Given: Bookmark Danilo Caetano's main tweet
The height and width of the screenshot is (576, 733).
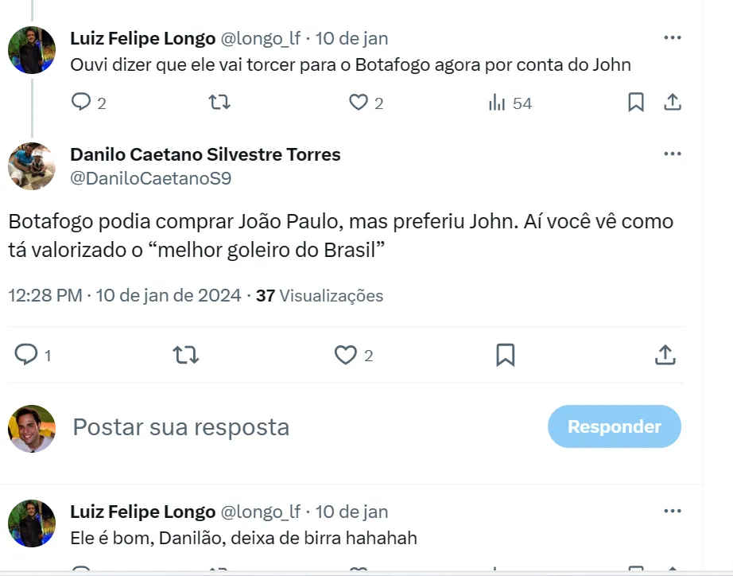Looking at the screenshot, I should (x=505, y=355).
